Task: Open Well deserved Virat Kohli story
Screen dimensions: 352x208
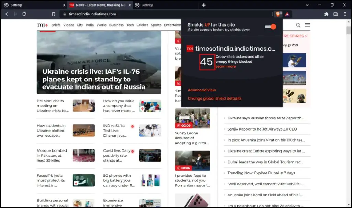Action: (266, 184)
